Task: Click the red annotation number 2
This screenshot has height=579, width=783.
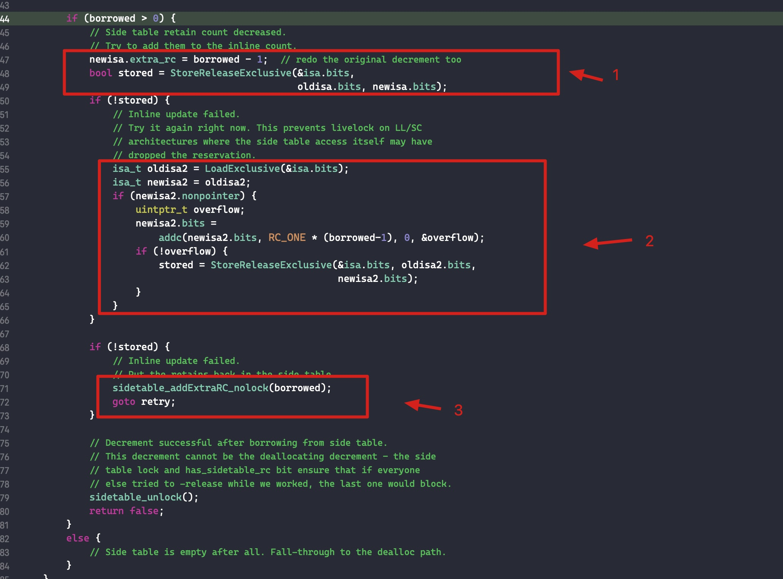Action: coord(649,241)
